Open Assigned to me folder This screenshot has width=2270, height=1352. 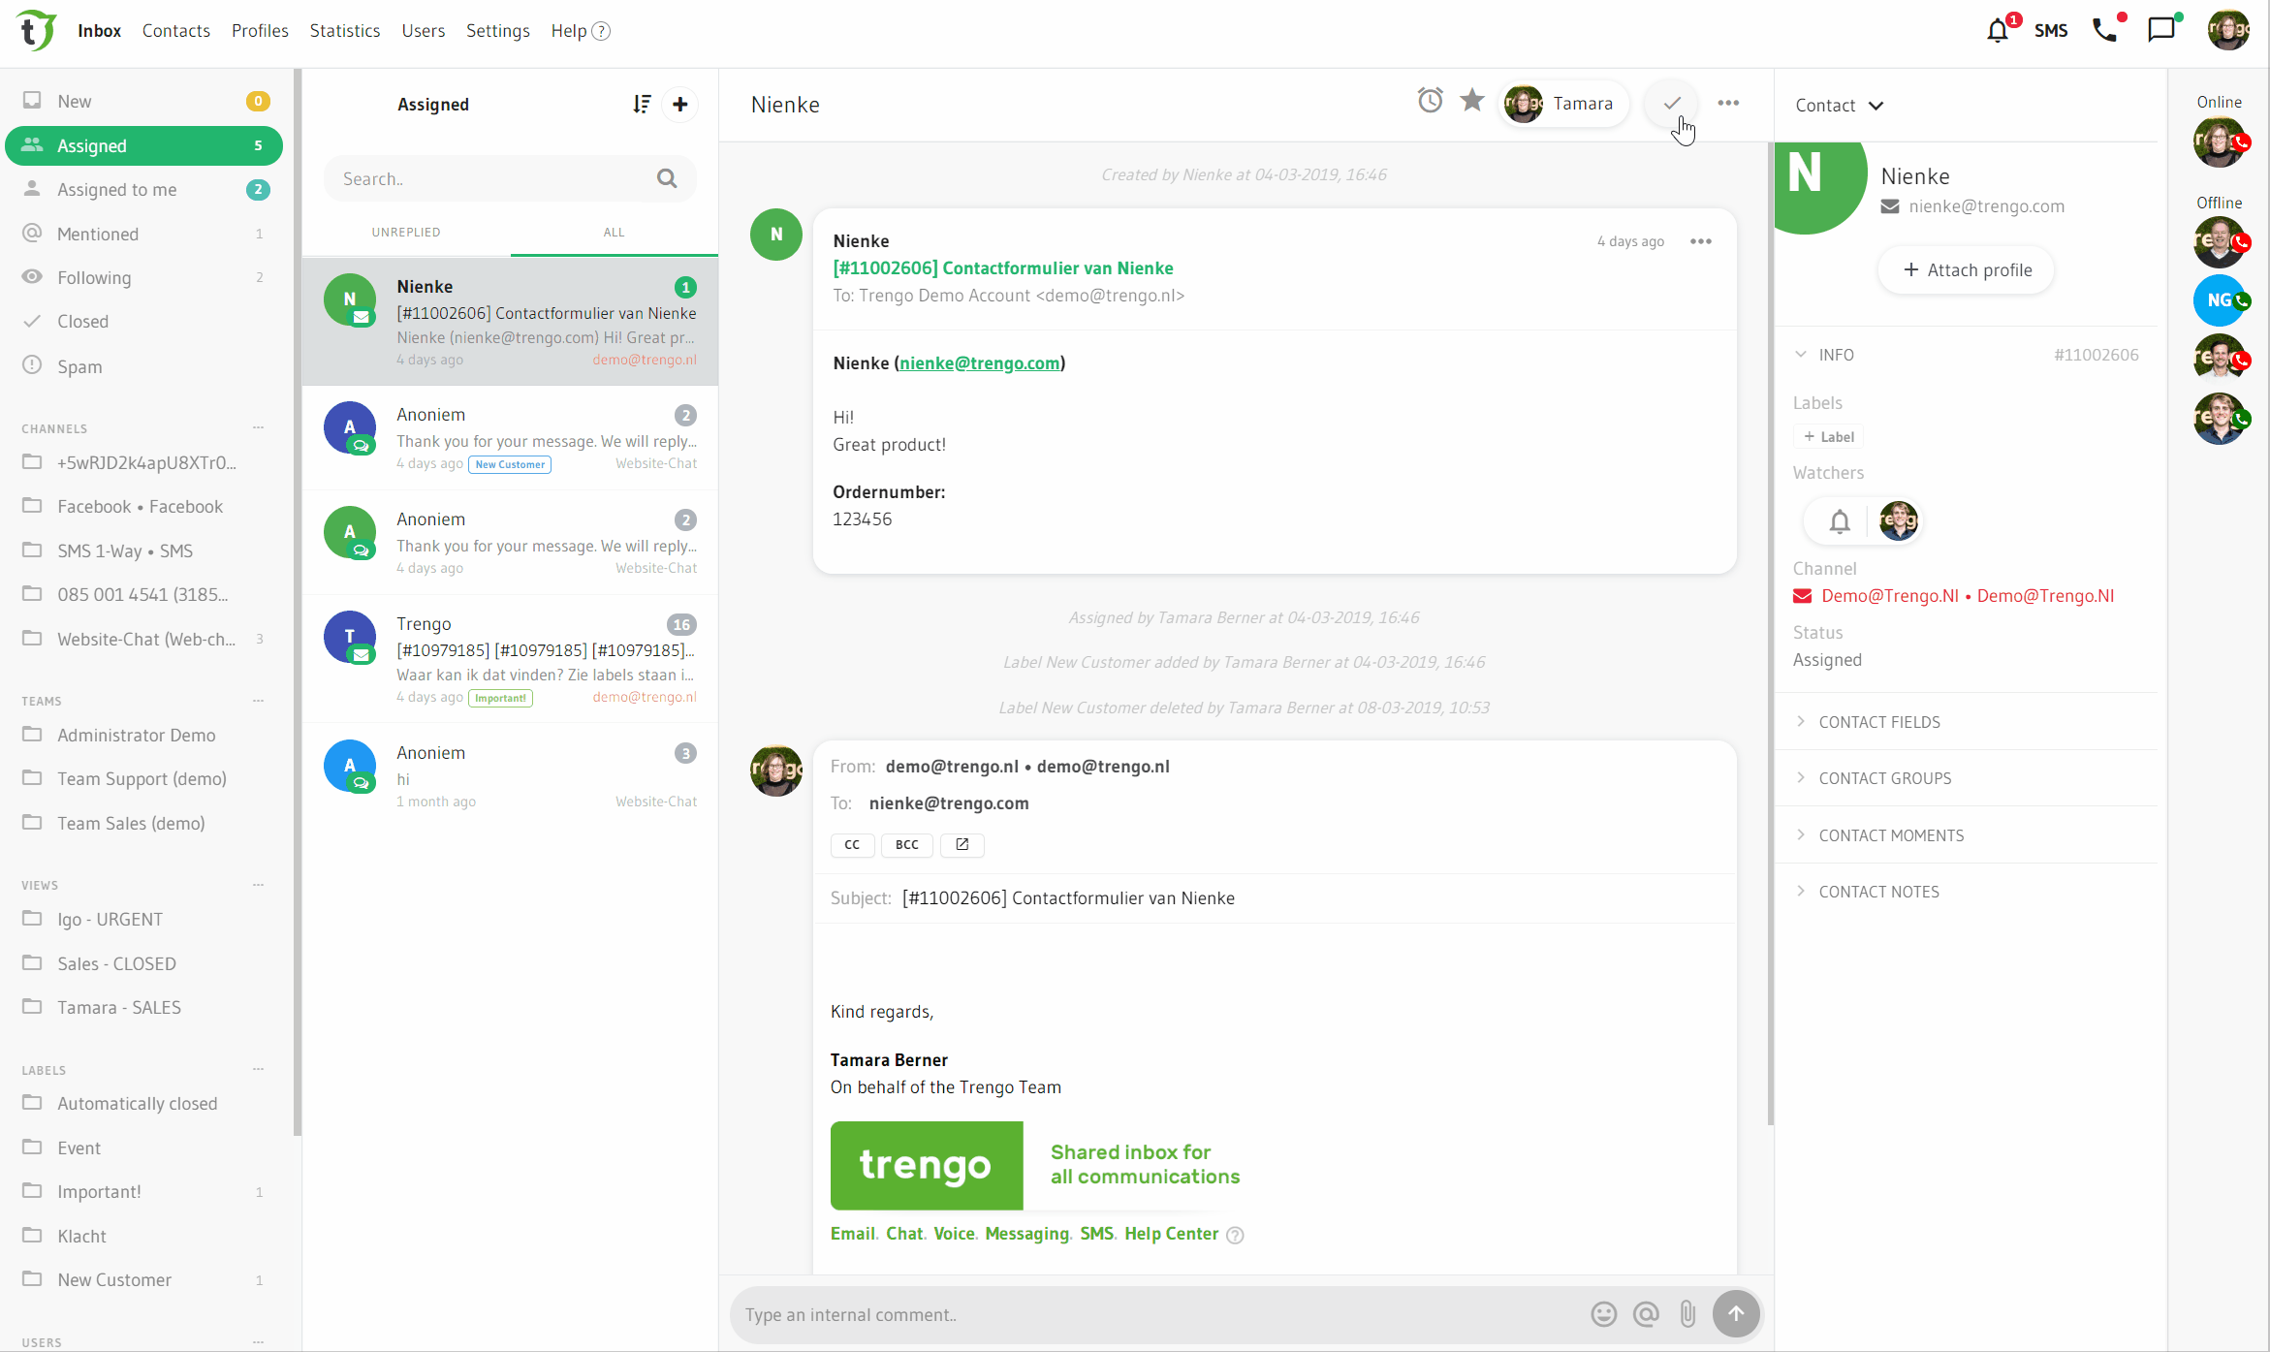144,190
